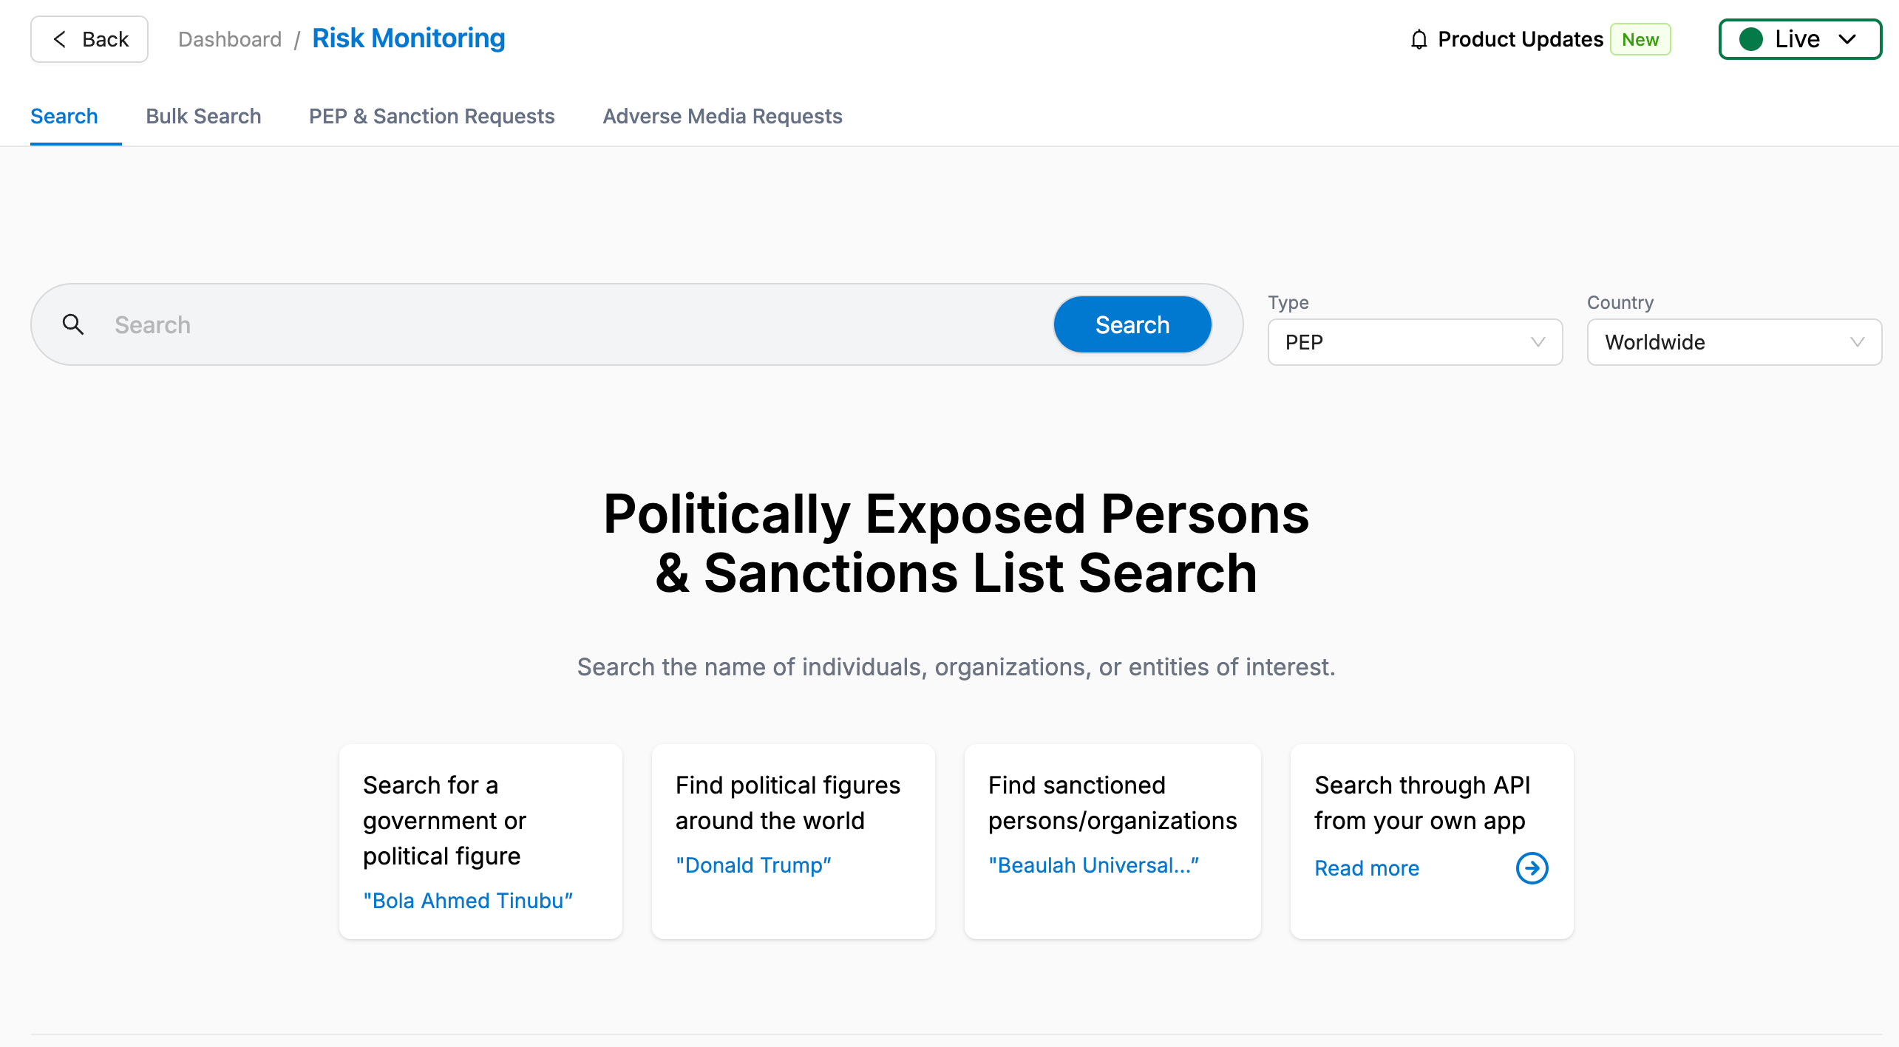The height and width of the screenshot is (1047, 1899).
Task: Click the slash separator in breadcrumb
Action: [298, 38]
